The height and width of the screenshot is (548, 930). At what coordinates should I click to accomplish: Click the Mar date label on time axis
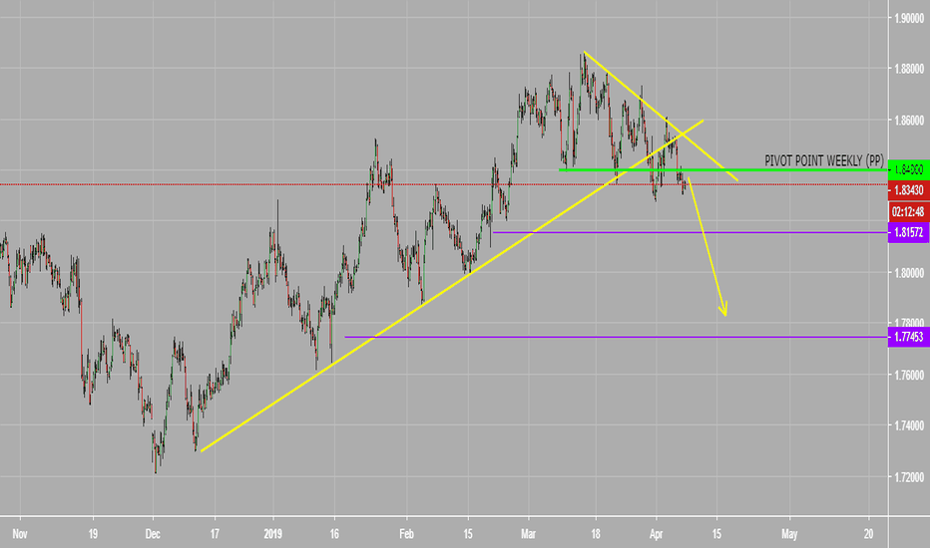[x=528, y=534]
